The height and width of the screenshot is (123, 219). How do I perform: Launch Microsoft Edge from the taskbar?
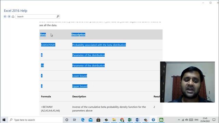coord(83,120)
